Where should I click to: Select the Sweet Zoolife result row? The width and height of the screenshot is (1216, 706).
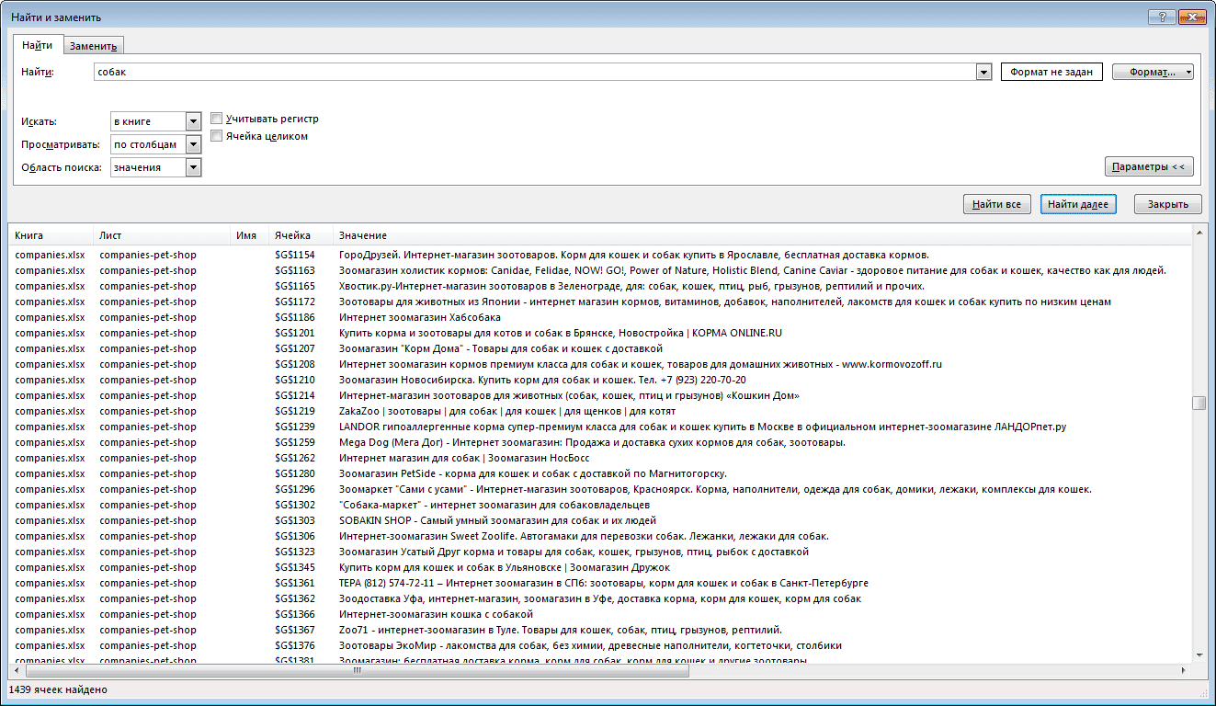click(x=600, y=536)
